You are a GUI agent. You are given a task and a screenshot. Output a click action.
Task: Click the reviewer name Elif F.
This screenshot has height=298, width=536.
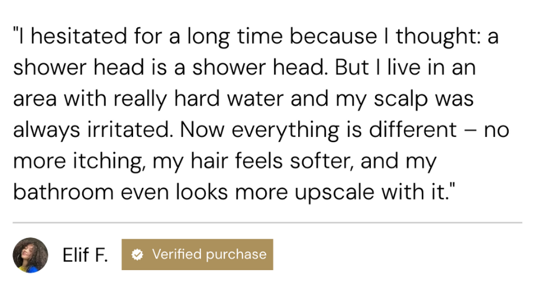click(85, 255)
